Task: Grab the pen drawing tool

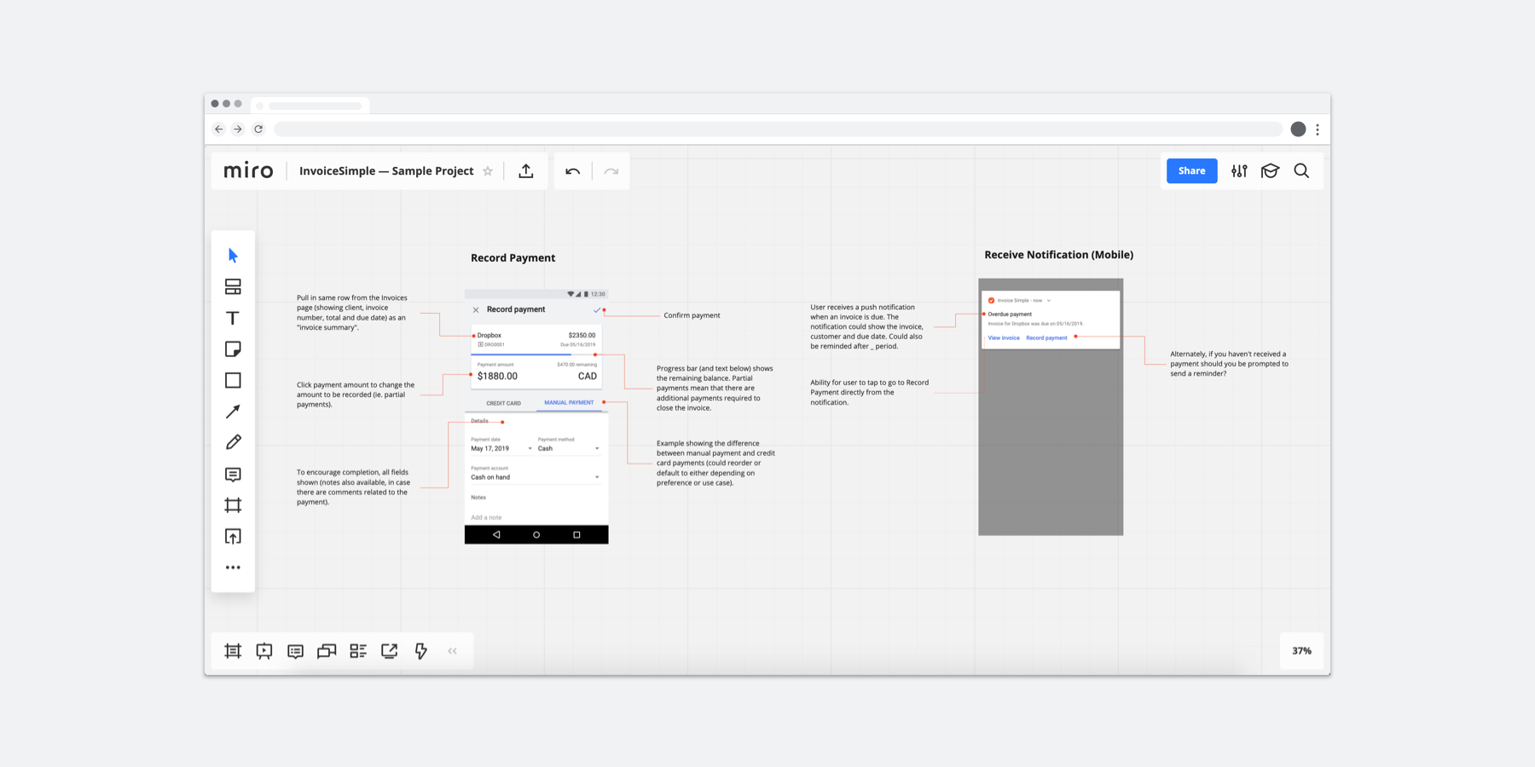Action: pos(232,441)
